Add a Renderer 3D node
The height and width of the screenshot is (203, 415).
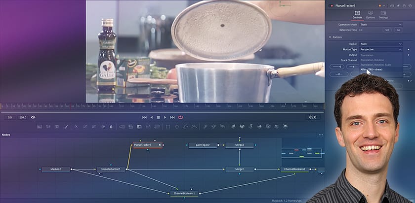[286, 127]
